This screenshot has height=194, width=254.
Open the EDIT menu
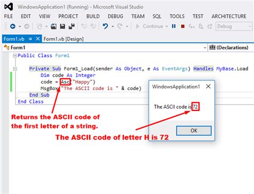coord(26,17)
